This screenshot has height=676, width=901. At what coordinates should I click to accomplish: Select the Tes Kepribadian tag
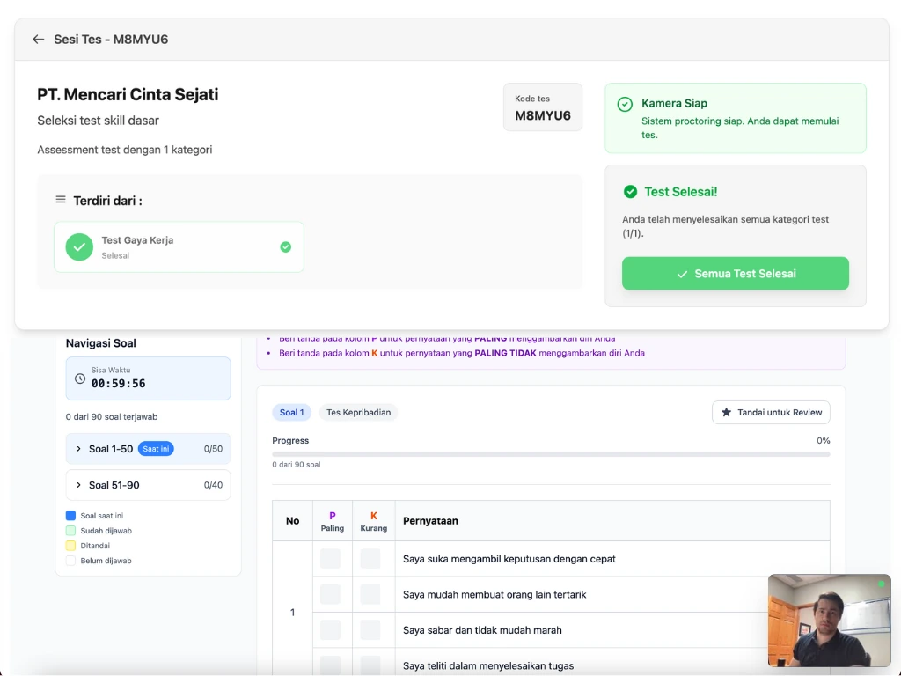(358, 412)
